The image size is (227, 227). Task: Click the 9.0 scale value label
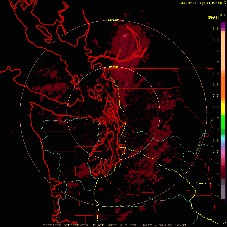click(216, 40)
